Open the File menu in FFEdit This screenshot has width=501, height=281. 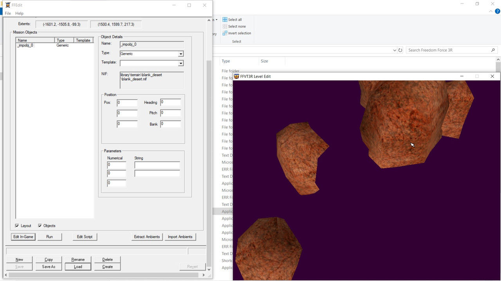pyautogui.click(x=7, y=13)
